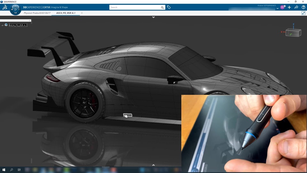Open the 3DS compass logo menu
The width and height of the screenshot is (307, 173).
point(5,7)
